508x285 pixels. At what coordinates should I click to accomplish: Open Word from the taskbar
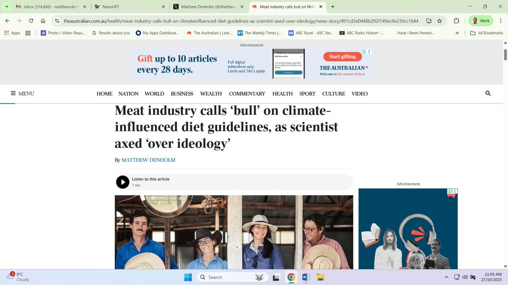coord(305,277)
